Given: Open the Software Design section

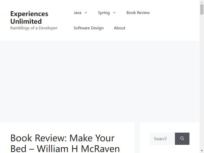Looking at the screenshot, I should tap(88, 28).
